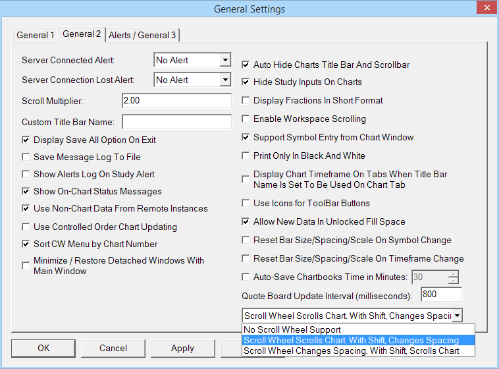Viewport: 499px width, 369px height.
Task: Uncheck Auto Hide Charts Title Bar And Scrollbar
Action: point(246,65)
